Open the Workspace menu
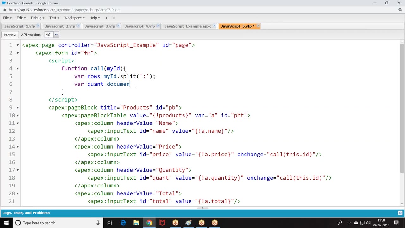Viewport: 405px width, 228px height. [x=74, y=18]
